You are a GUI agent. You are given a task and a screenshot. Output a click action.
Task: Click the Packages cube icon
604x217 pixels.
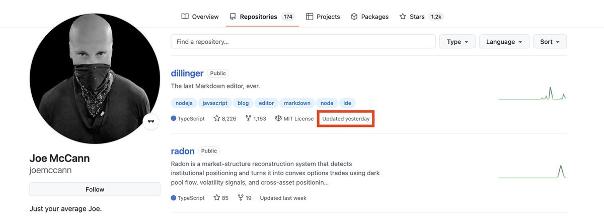click(x=354, y=17)
